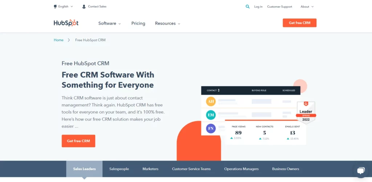Click Free HubSpot CRM breadcrumb text
Viewport: 372px width, 182px height.
point(90,40)
